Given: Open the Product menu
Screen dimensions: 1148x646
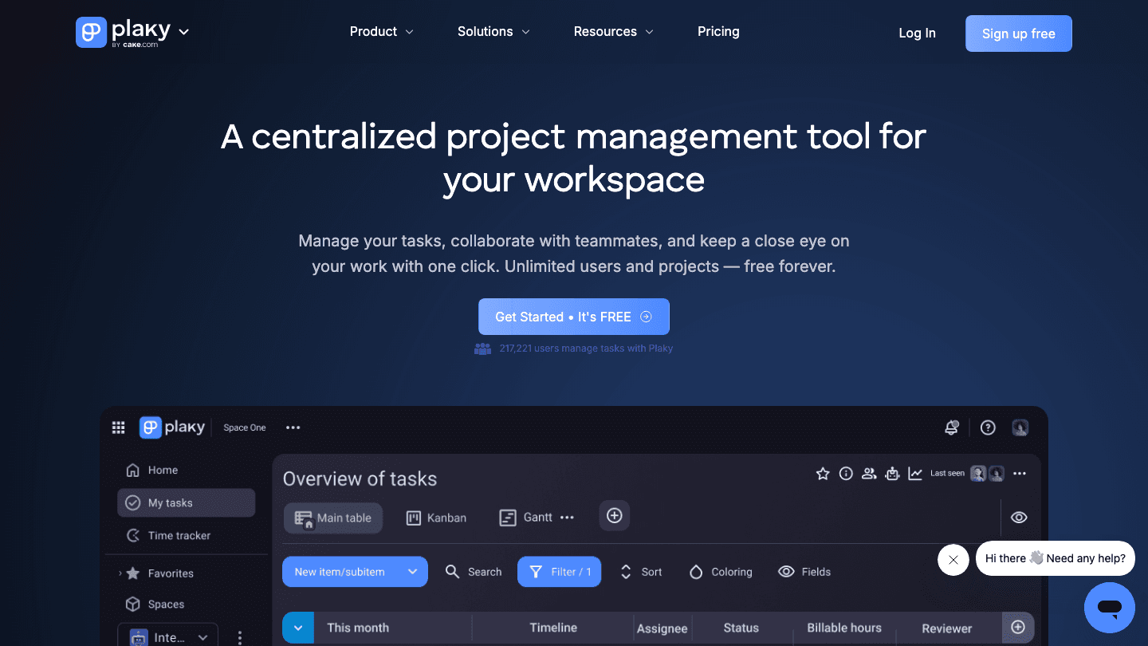Looking at the screenshot, I should [381, 32].
